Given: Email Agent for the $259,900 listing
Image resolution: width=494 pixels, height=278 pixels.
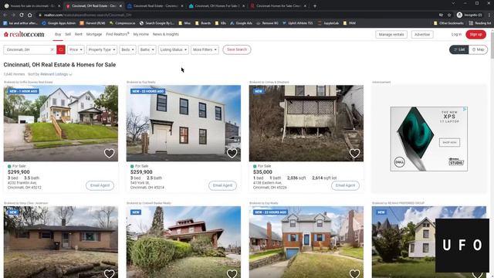Looking at the screenshot, I should 222,185.
